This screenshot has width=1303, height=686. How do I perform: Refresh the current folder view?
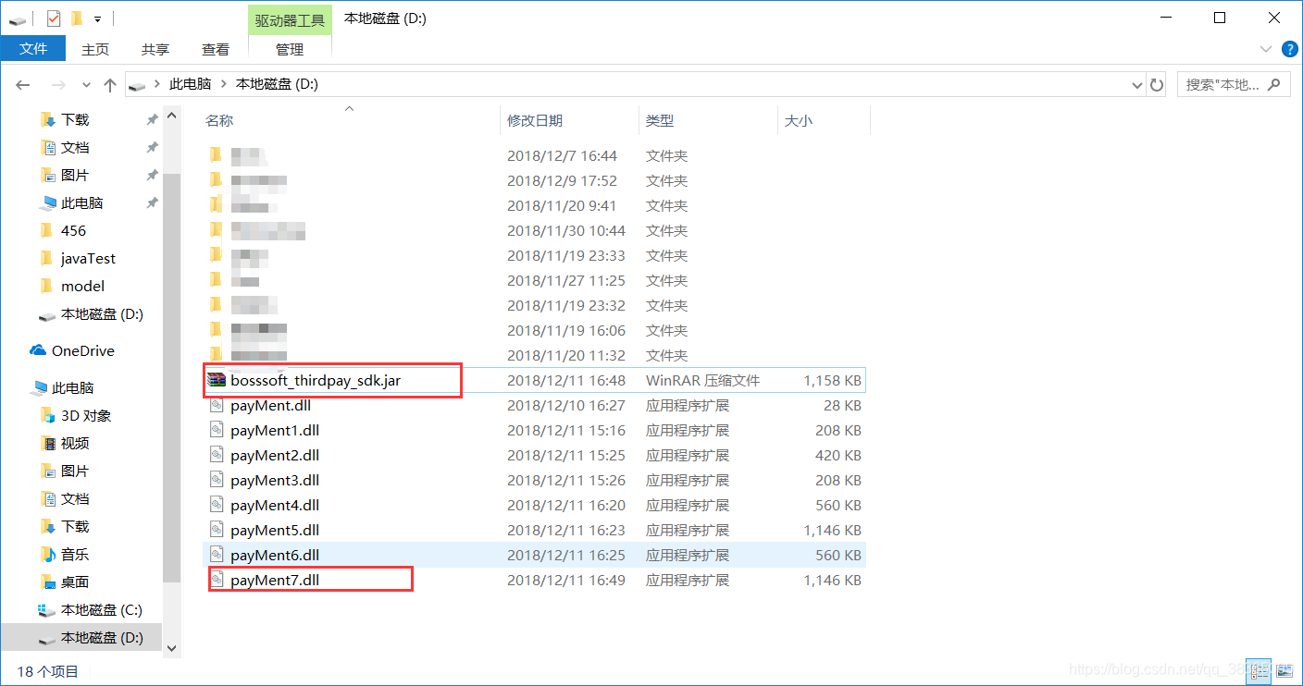coord(1157,85)
